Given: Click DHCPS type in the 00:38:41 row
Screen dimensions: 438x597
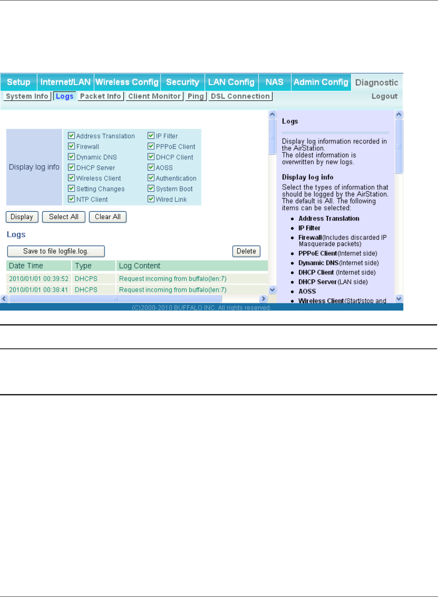Looking at the screenshot, I should point(86,290).
